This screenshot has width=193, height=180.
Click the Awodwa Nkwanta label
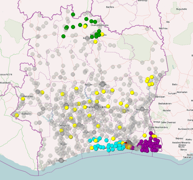(x=182, y=143)
